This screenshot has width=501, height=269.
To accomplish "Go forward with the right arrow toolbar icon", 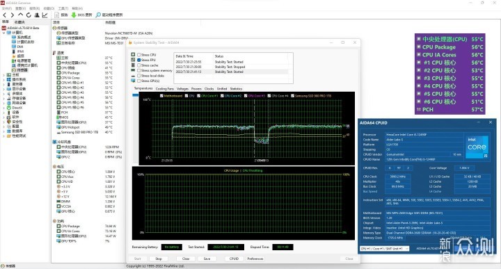I will (x=12, y=15).
